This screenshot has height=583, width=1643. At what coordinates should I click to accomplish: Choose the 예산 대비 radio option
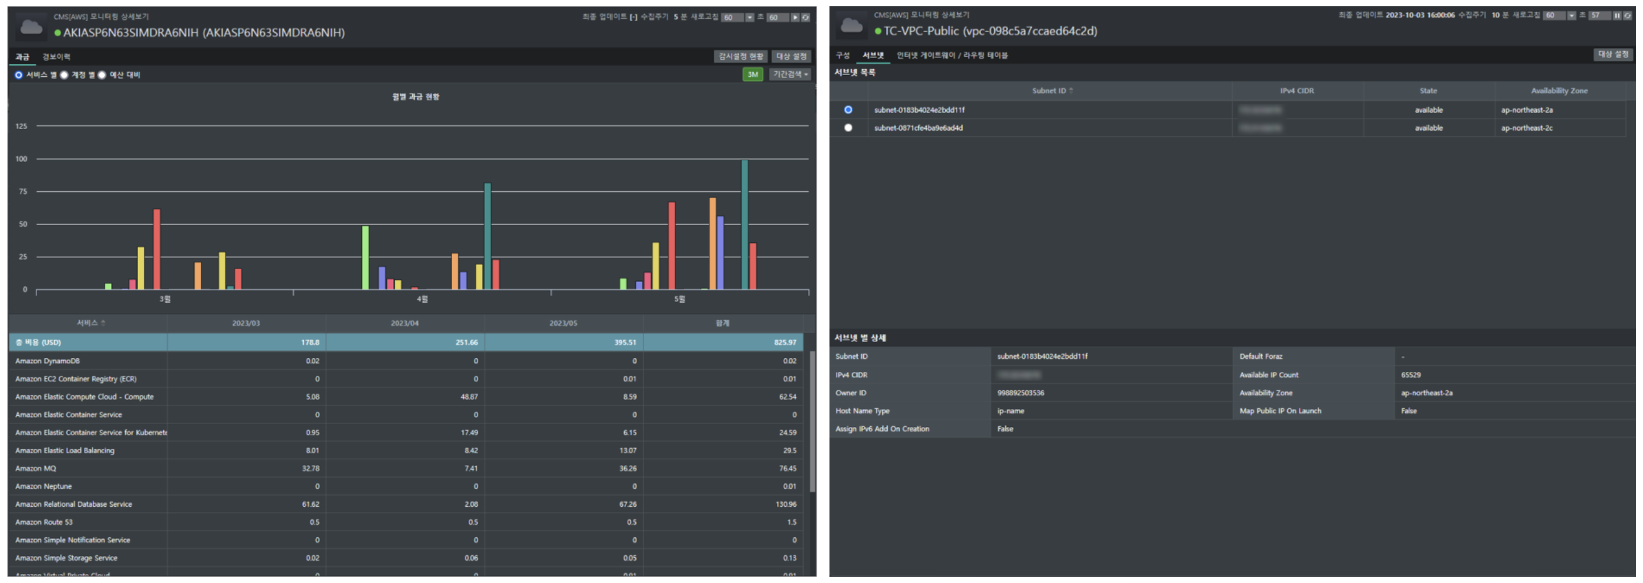pyautogui.click(x=102, y=75)
